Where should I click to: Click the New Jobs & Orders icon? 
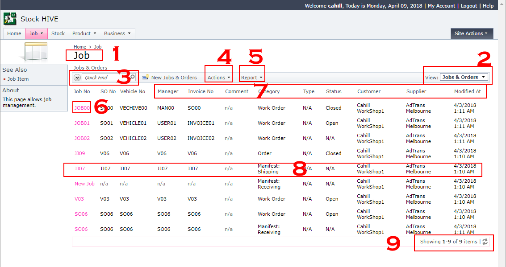tap(146, 77)
